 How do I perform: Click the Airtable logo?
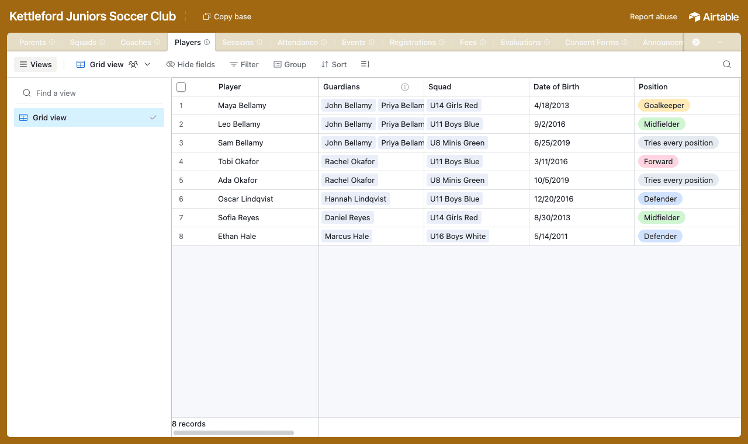pyautogui.click(x=714, y=17)
